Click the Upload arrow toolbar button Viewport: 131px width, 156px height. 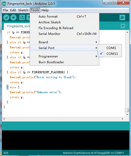[14, 17]
